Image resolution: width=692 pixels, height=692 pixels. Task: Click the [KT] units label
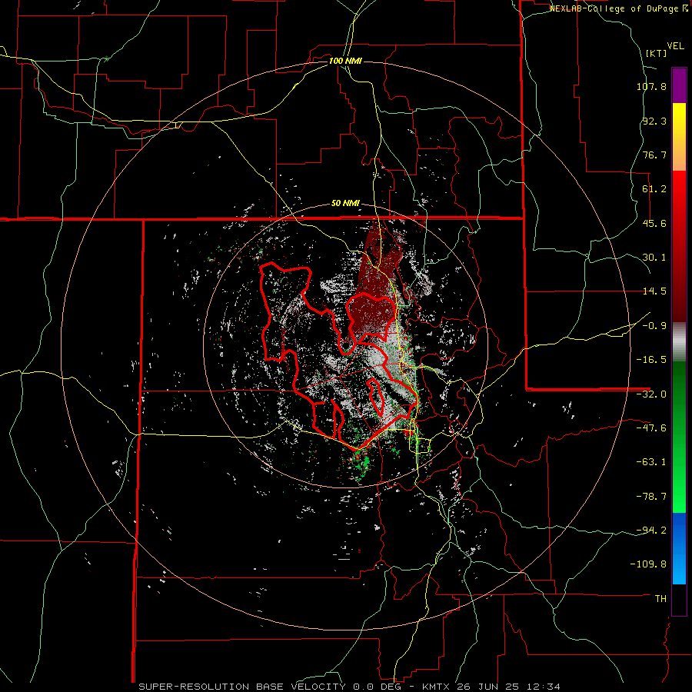[x=656, y=53]
